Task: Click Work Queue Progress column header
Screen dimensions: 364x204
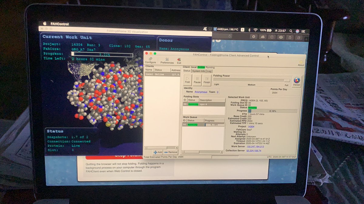Action: click(214, 121)
